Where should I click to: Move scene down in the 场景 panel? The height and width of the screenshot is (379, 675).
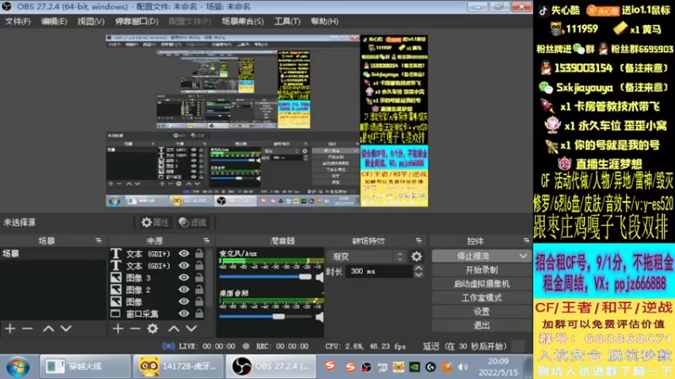pyautogui.click(x=66, y=328)
